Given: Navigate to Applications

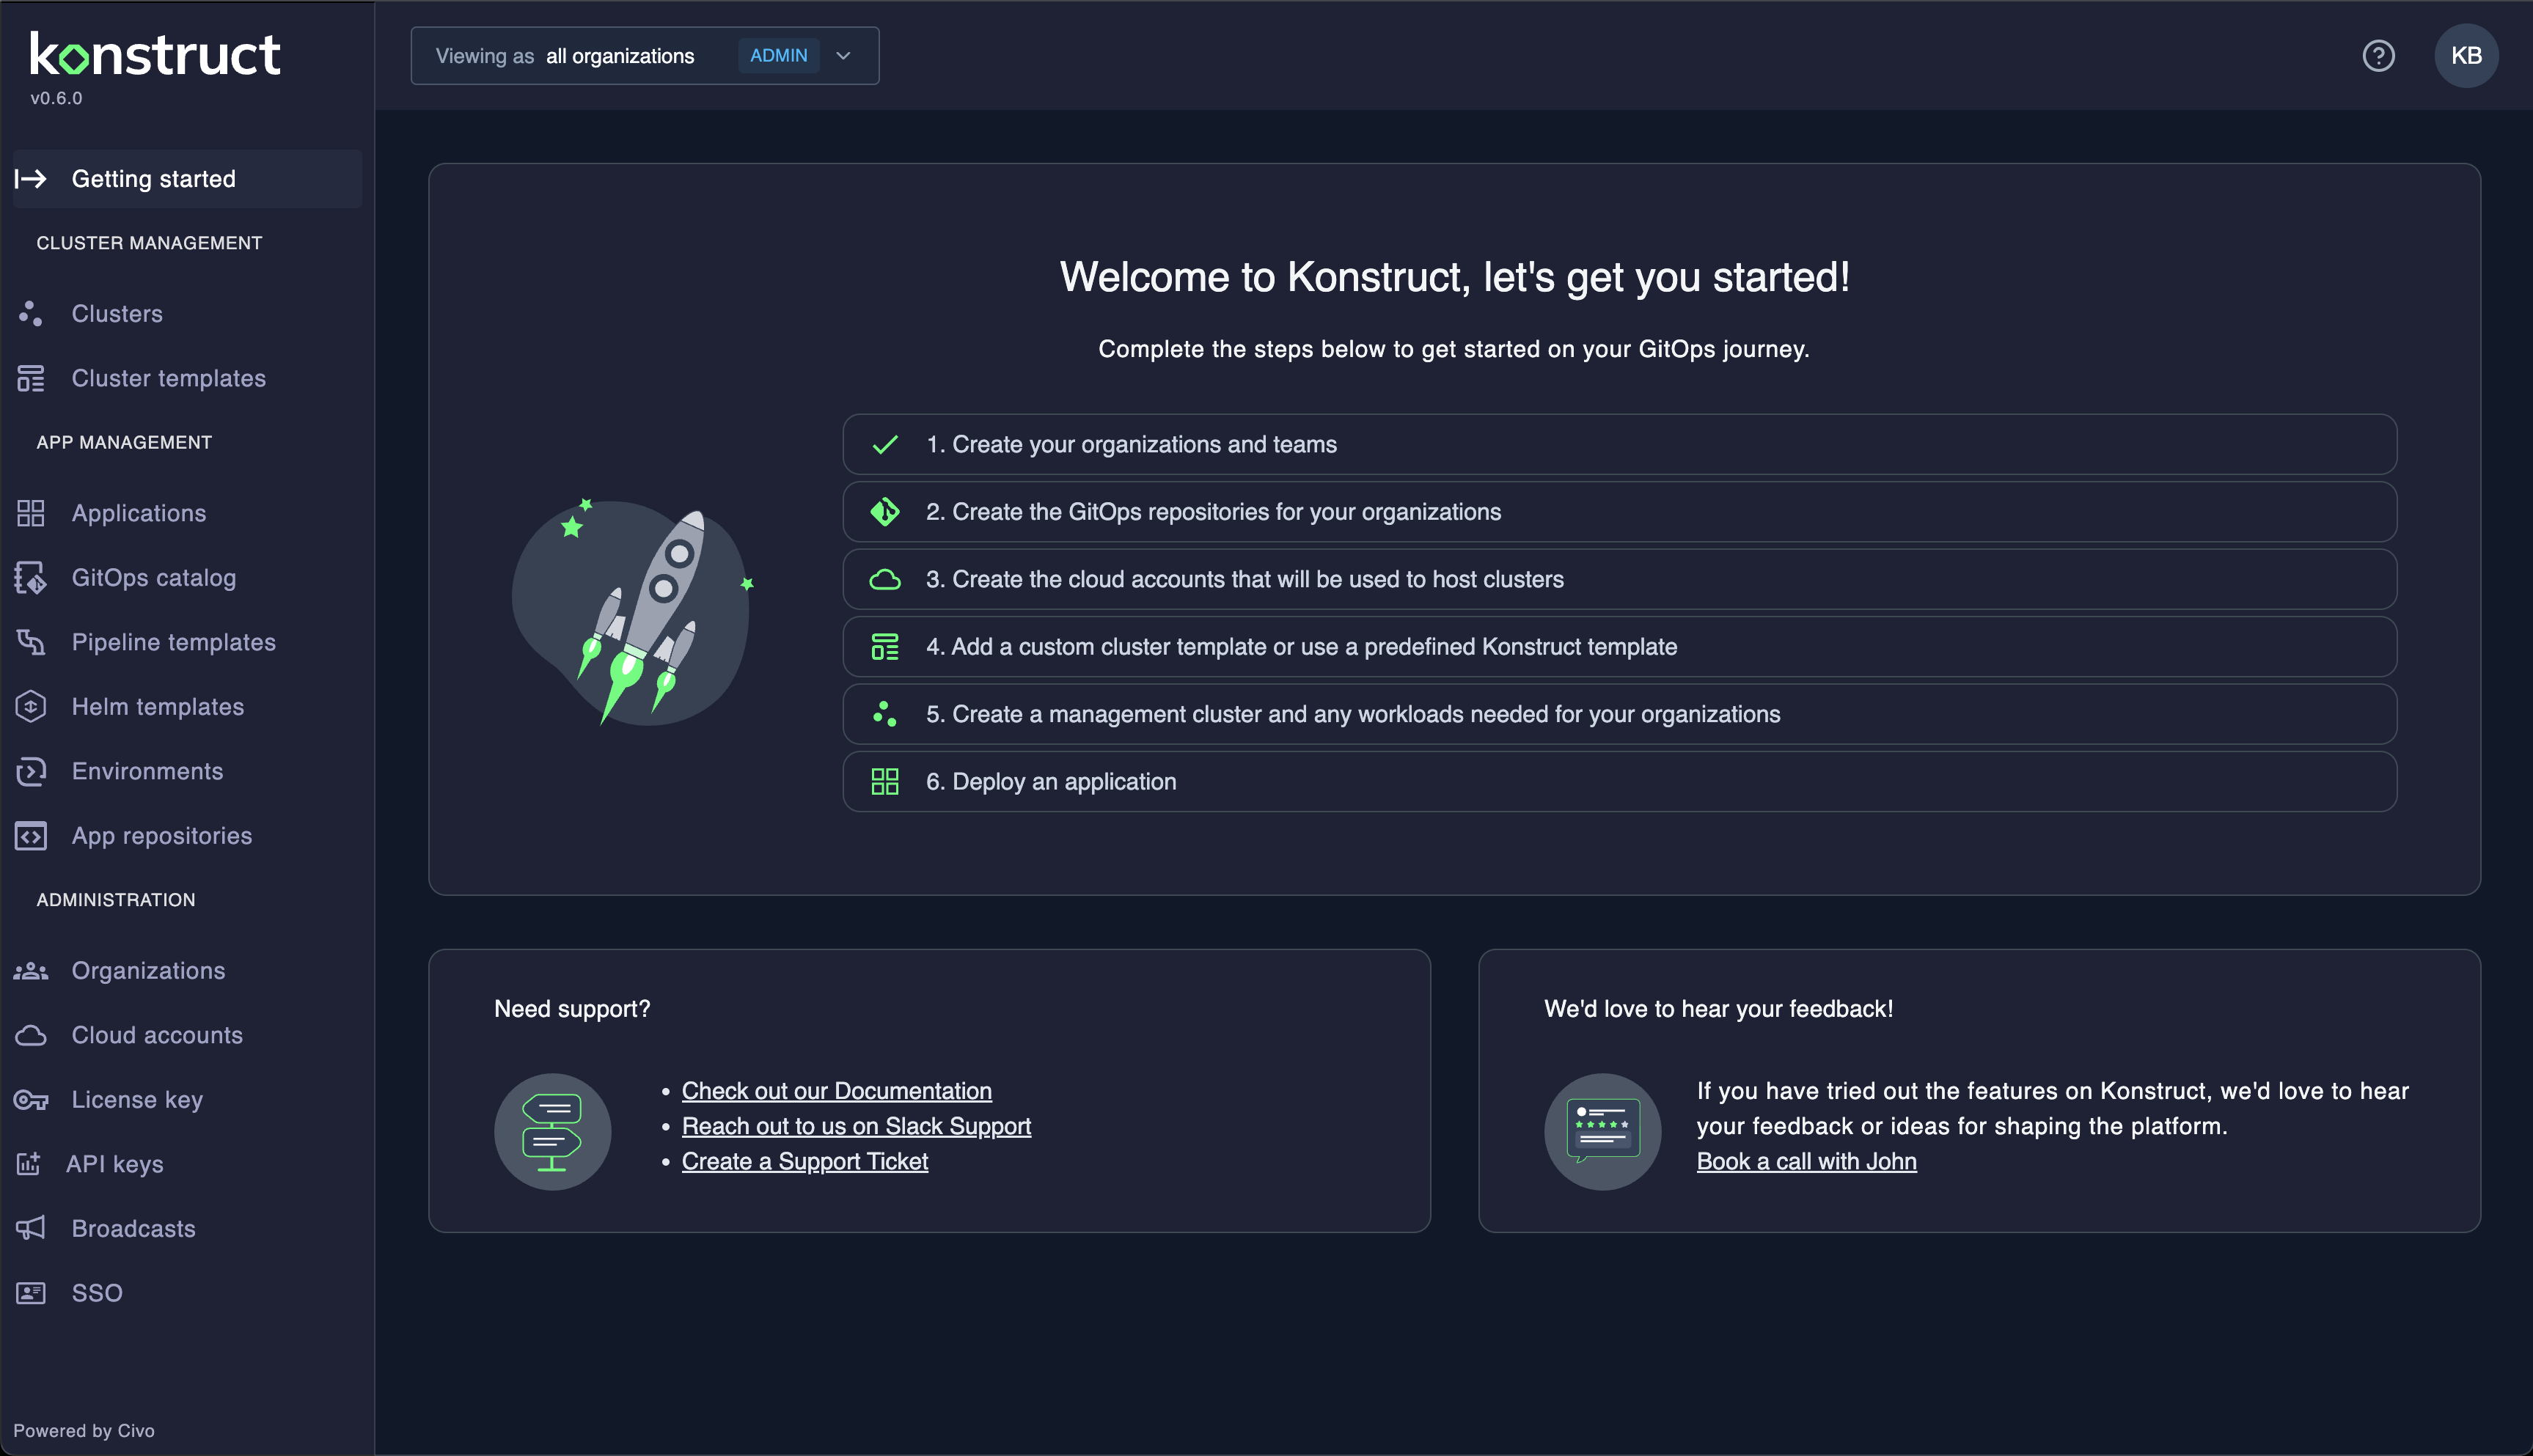Looking at the screenshot, I should pos(187,513).
